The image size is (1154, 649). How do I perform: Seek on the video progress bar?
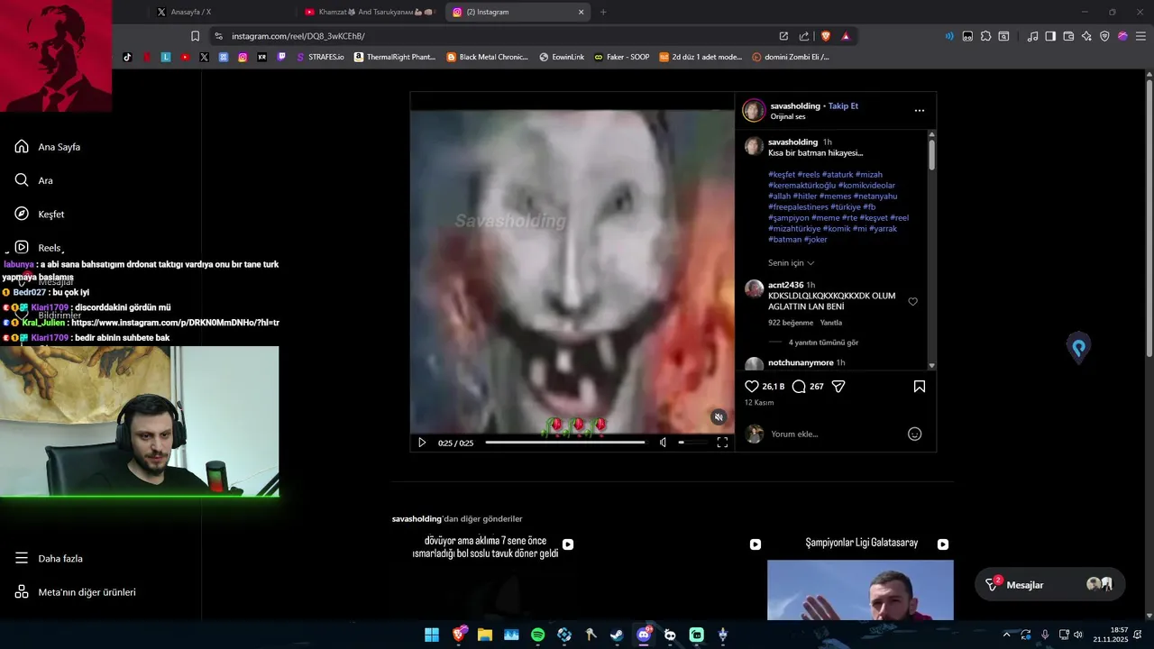click(x=565, y=443)
